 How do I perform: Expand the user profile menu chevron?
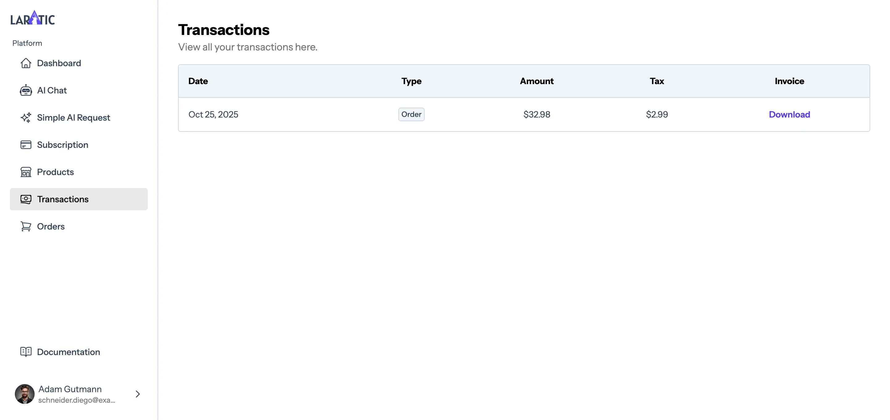138,394
